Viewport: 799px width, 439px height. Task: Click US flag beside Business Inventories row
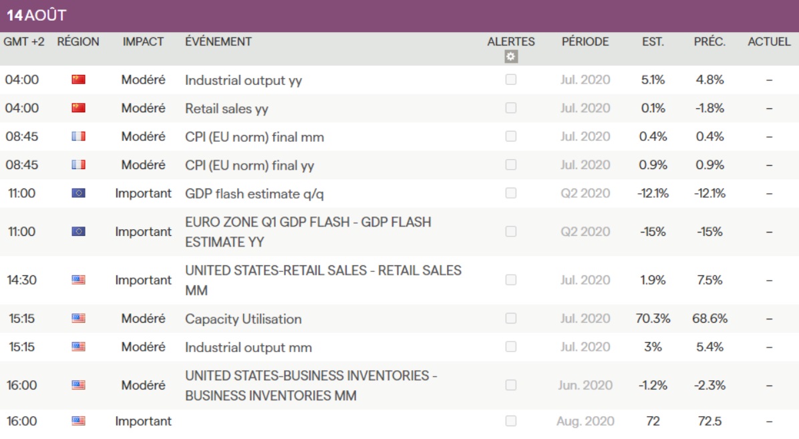pos(78,386)
